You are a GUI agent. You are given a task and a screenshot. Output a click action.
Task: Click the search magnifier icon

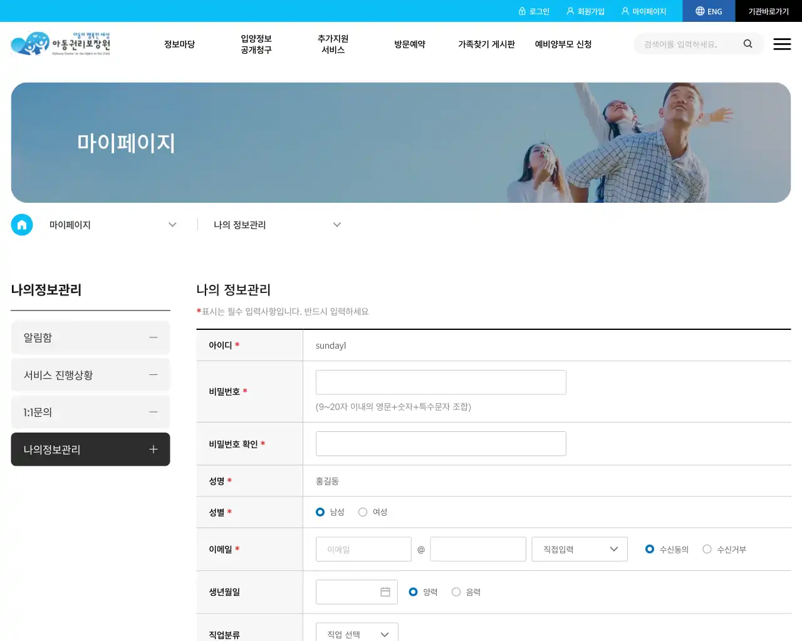coord(748,44)
